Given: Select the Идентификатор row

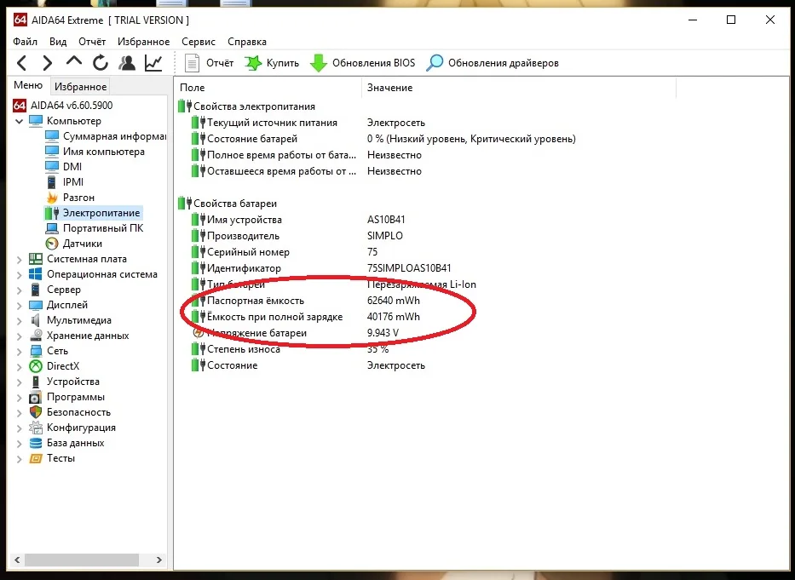Looking at the screenshot, I should 321,268.
